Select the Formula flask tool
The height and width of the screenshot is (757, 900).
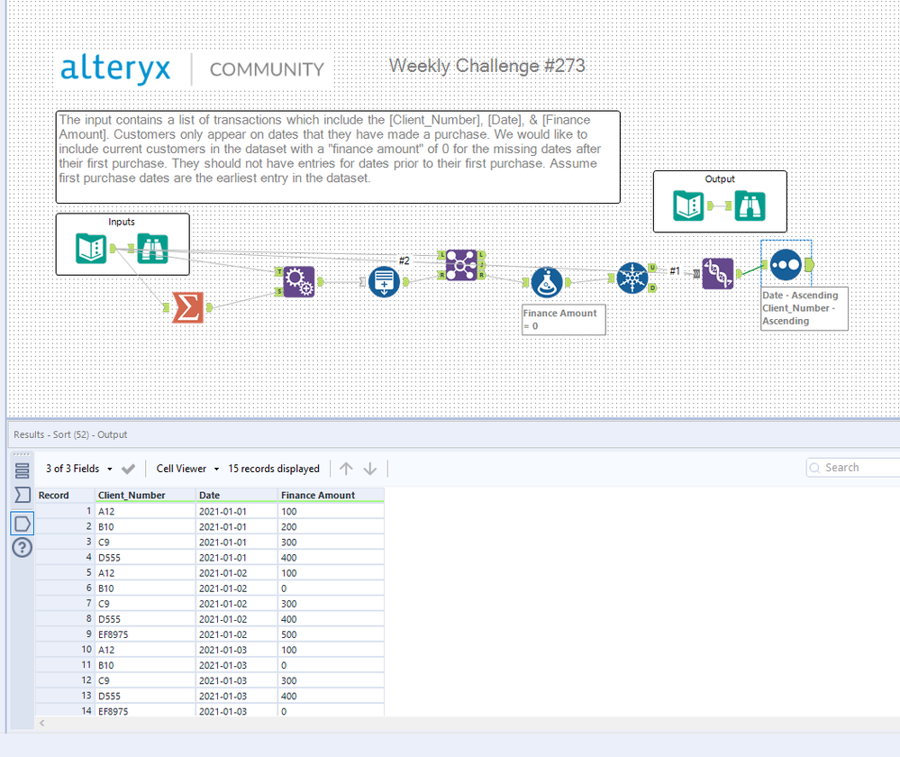click(x=547, y=282)
